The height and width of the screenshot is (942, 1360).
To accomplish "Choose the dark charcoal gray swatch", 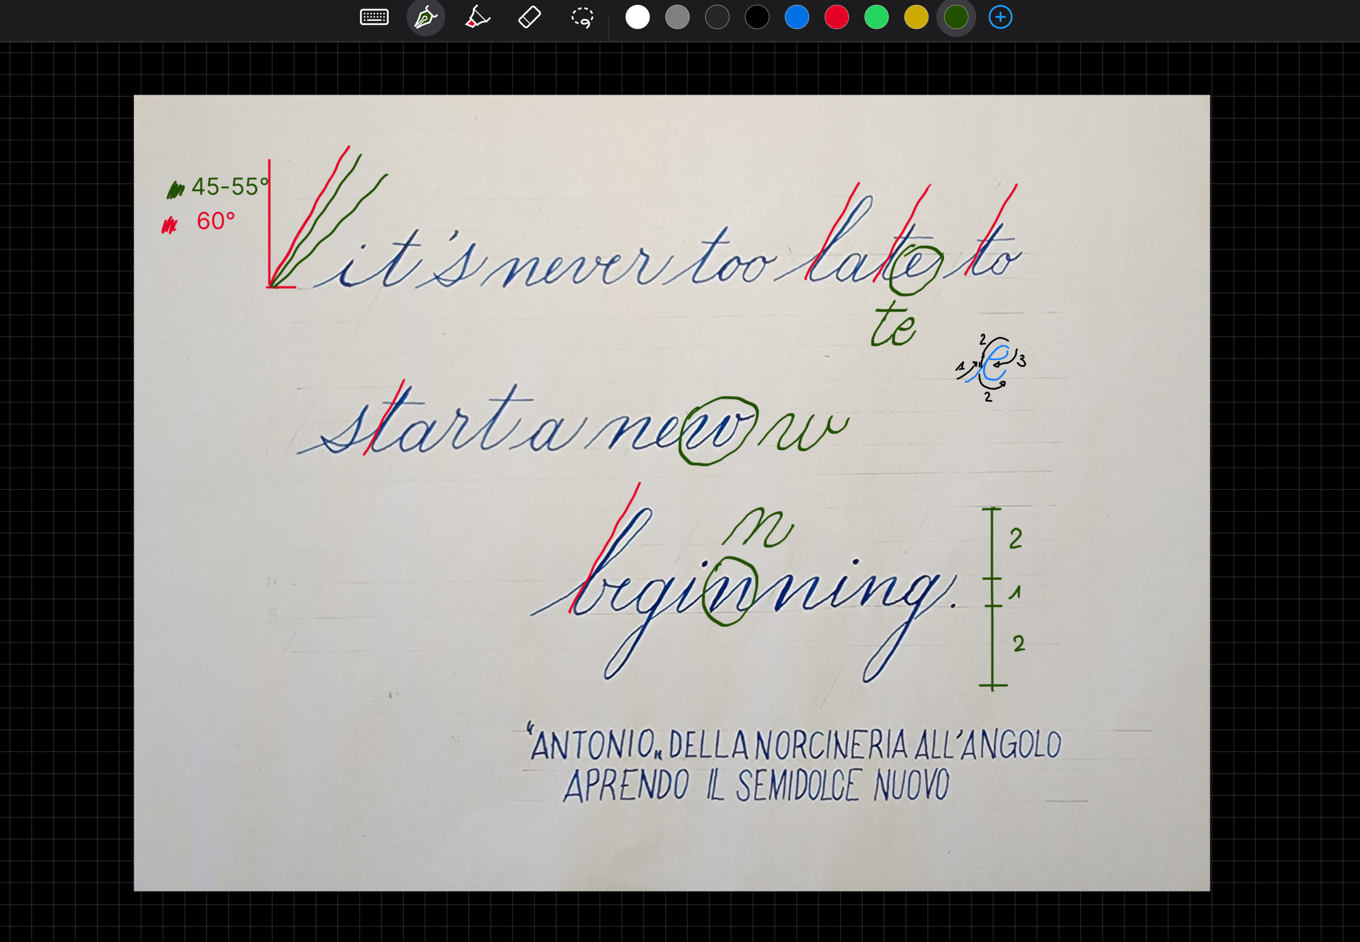I will 717,17.
